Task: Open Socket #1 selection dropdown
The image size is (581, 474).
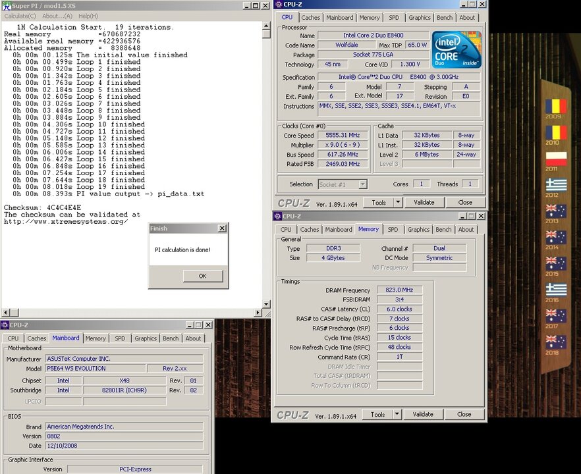Action: tap(363, 184)
